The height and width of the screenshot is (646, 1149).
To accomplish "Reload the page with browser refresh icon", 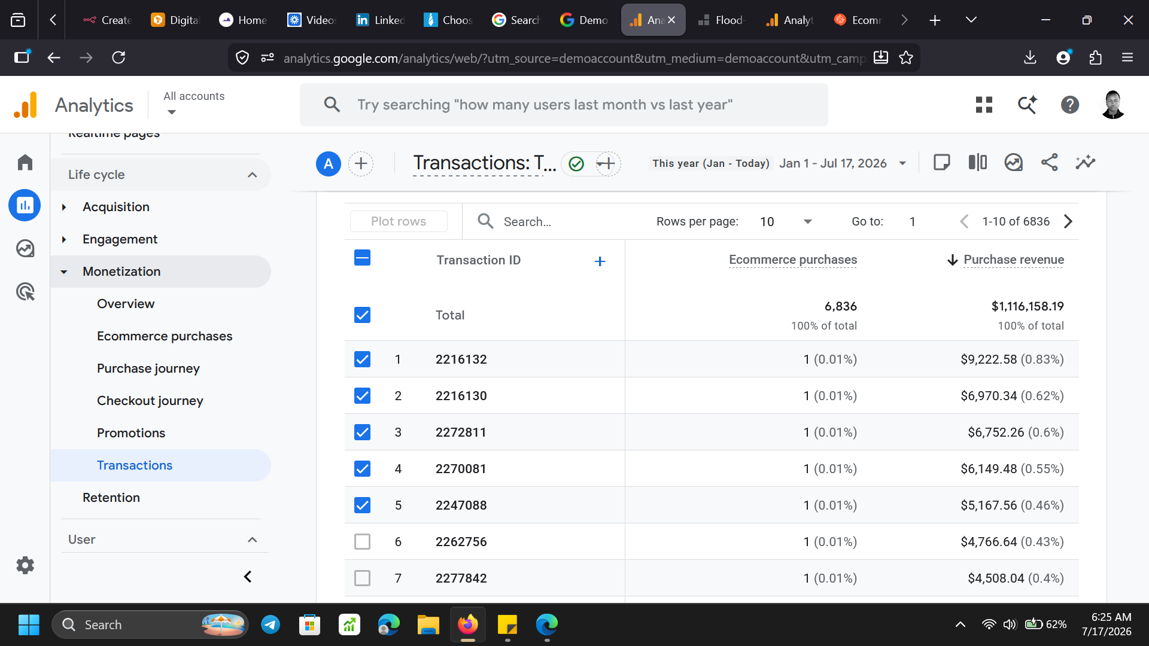I will click(118, 57).
